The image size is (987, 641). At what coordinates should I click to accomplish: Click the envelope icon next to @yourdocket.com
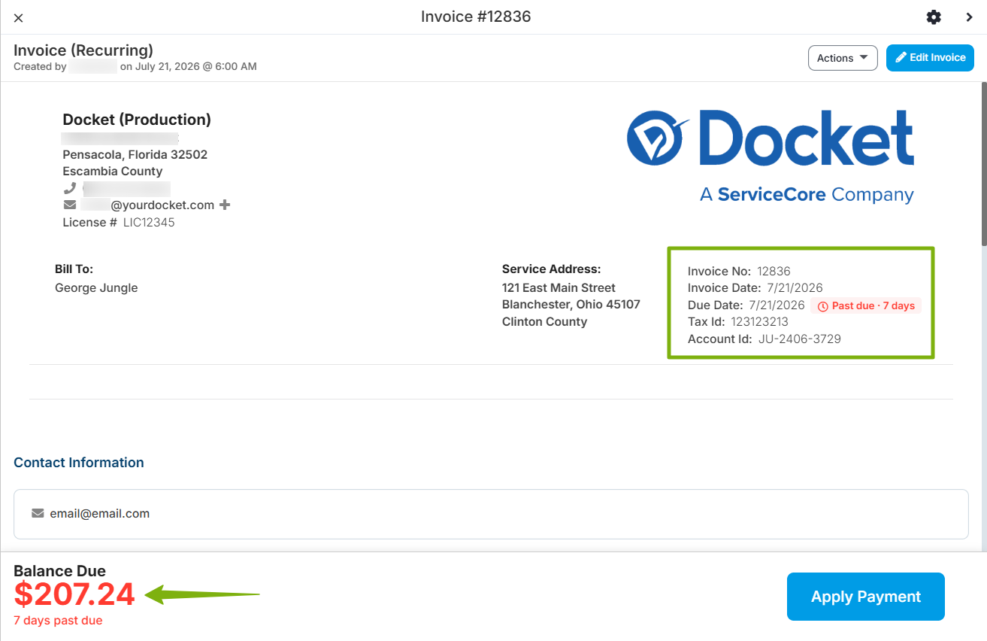point(70,205)
